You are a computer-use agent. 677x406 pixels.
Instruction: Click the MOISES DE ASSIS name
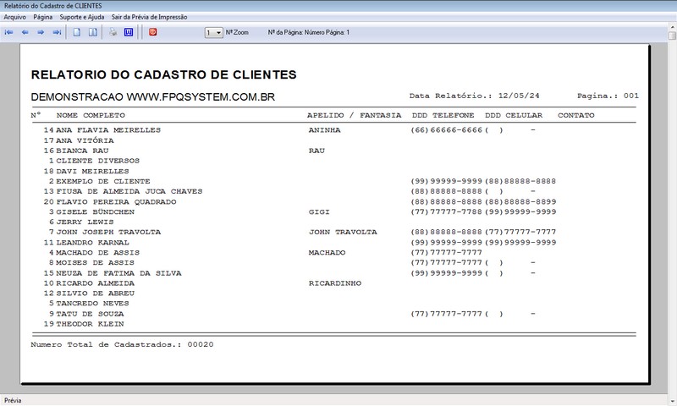tap(95, 262)
